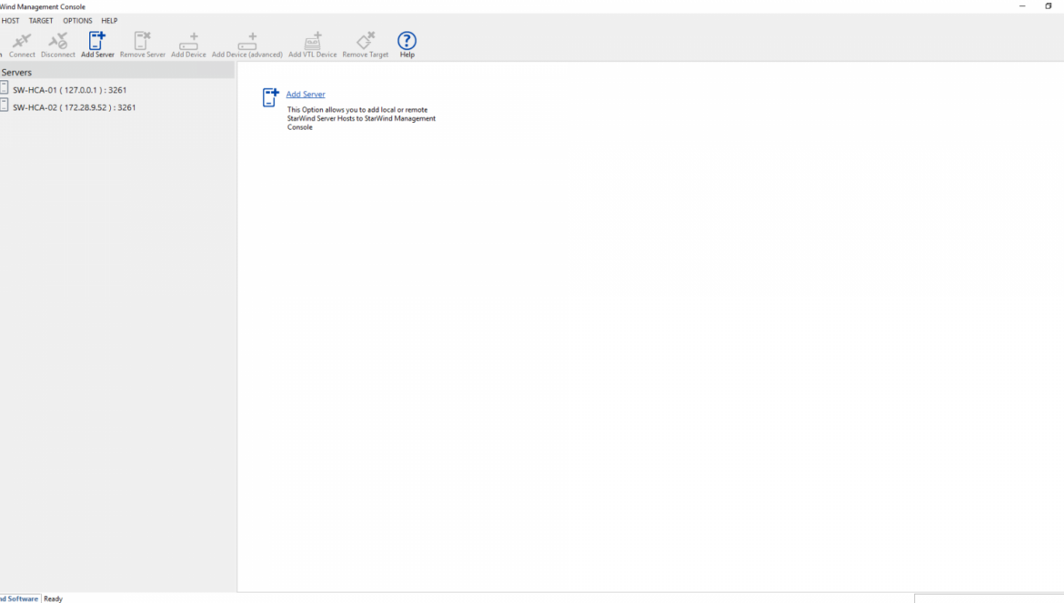Click the Add Server description text
Screen dimensions: 1064x603
(361, 119)
